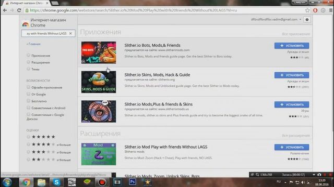Viewport: 334px width, 187px height.
Task: Enable Бесплатно checkbox
Action: (x=28, y=101)
